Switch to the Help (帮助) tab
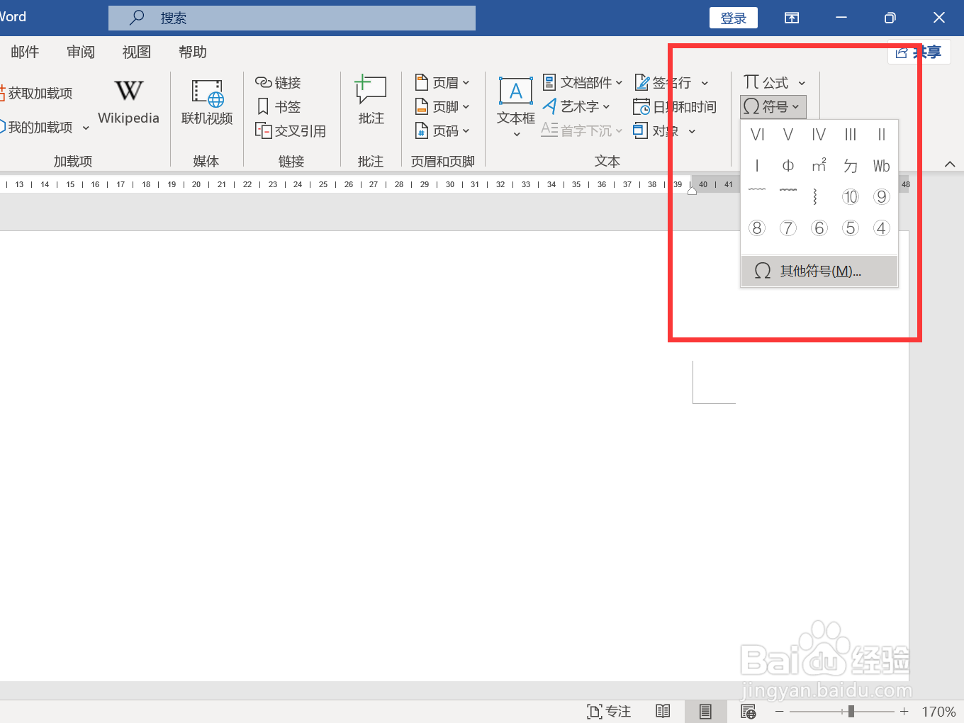 coord(193,52)
